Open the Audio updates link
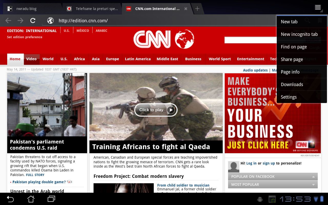This screenshot has width=328, height=205. click(255, 70)
